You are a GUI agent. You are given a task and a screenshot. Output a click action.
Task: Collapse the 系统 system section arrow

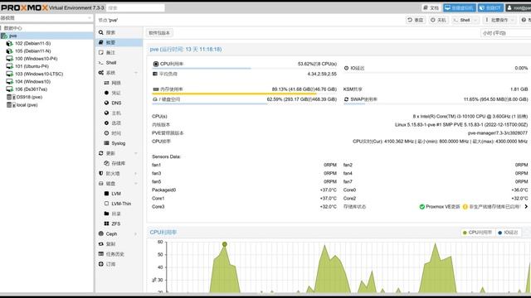click(136, 73)
